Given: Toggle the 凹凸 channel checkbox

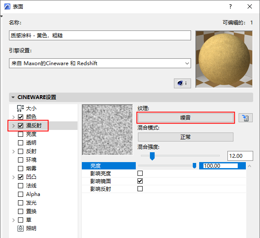Looking at the screenshot, I should (21, 177).
